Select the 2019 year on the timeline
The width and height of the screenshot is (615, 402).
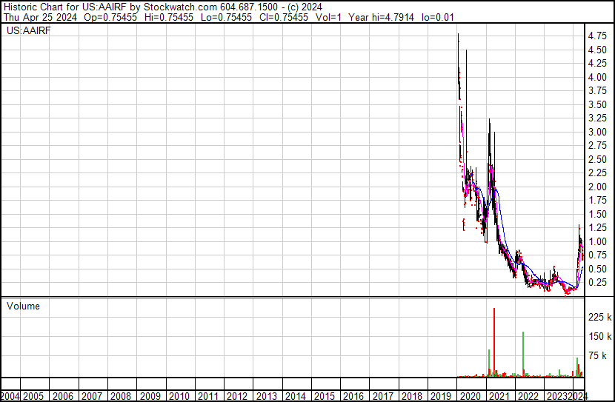coord(439,396)
